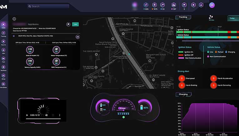Toggle the Live status button
The height and width of the screenshot is (136, 239).
pyautogui.click(x=75, y=24)
